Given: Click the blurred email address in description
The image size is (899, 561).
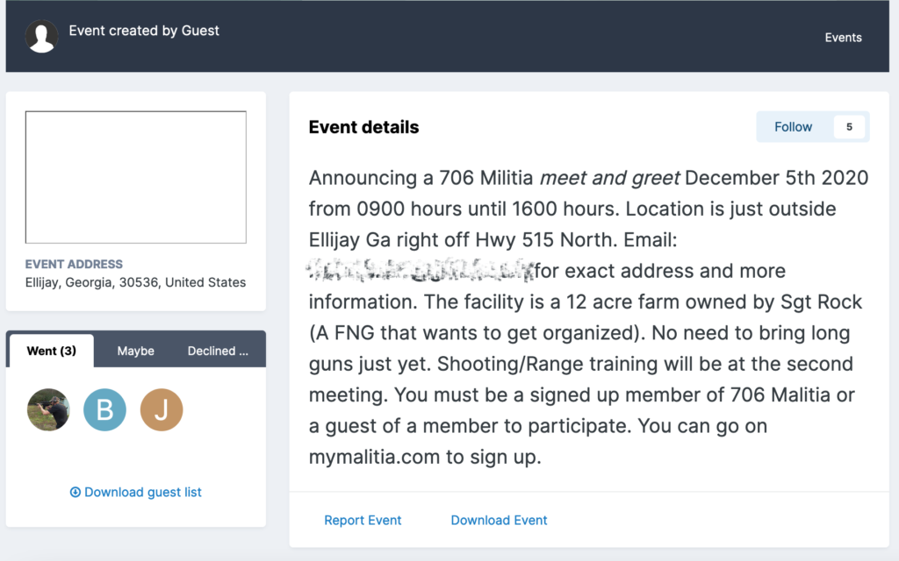Looking at the screenshot, I should pos(421,270).
